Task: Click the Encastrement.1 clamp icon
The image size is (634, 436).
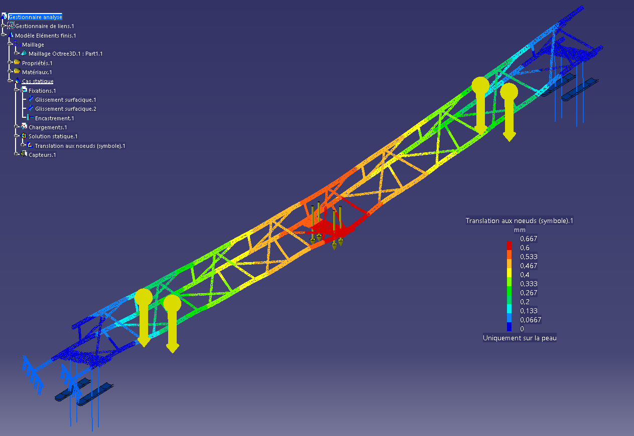Action: coord(30,118)
